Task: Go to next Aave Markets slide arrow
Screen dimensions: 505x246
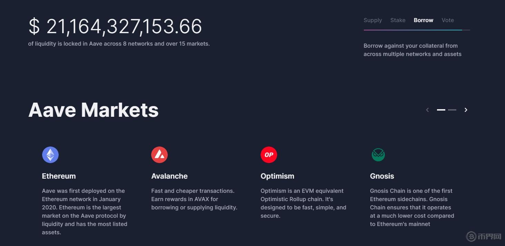Action: tap(466, 110)
